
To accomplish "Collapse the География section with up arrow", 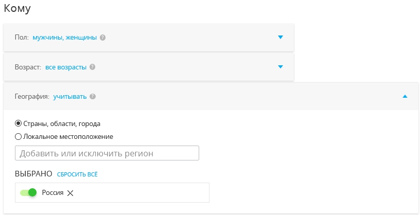I will 405,96.
